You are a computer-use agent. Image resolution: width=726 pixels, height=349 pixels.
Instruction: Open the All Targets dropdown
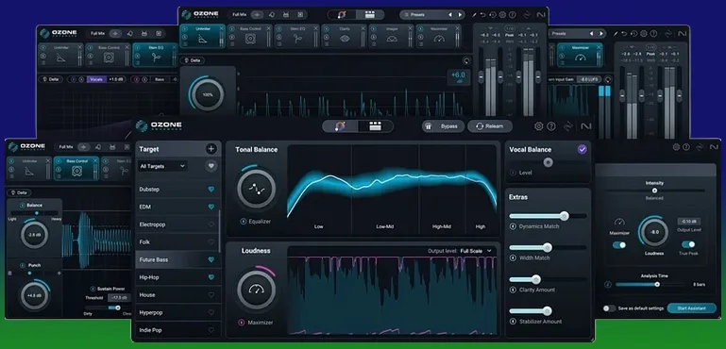pyautogui.click(x=162, y=166)
